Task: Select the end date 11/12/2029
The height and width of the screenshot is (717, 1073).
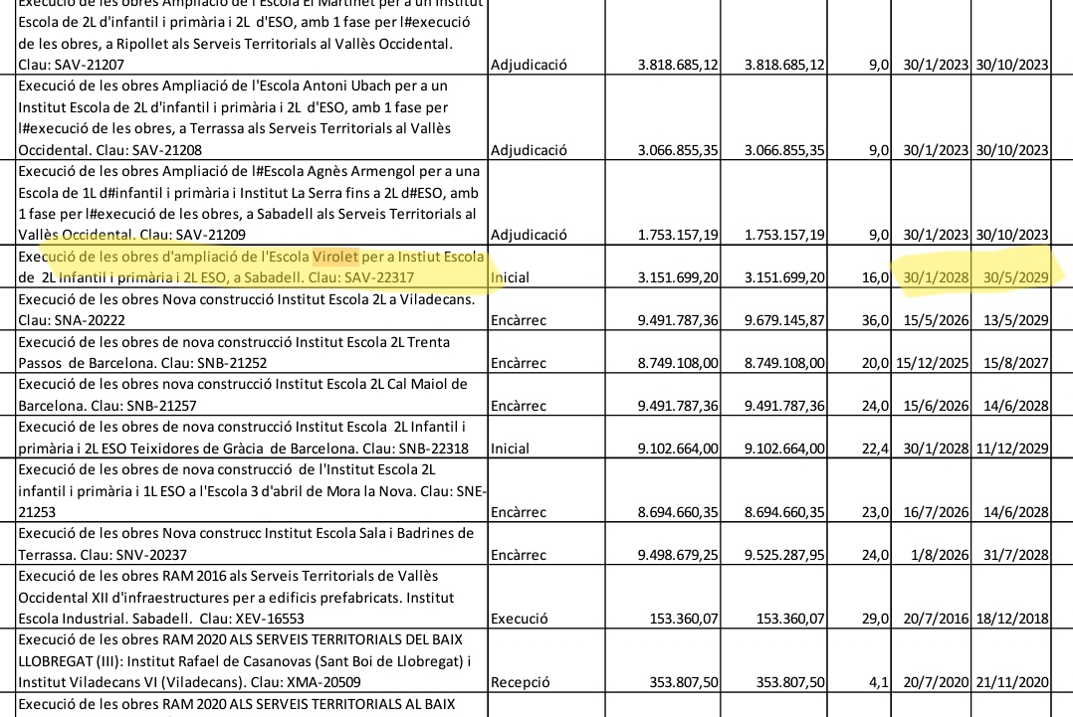Action: click(x=1012, y=448)
